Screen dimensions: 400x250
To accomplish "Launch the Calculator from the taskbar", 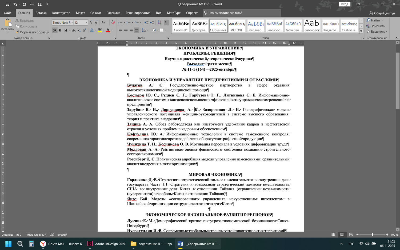I will coord(31,244).
